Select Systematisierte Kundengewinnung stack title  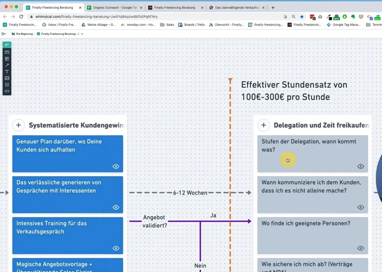78,125
